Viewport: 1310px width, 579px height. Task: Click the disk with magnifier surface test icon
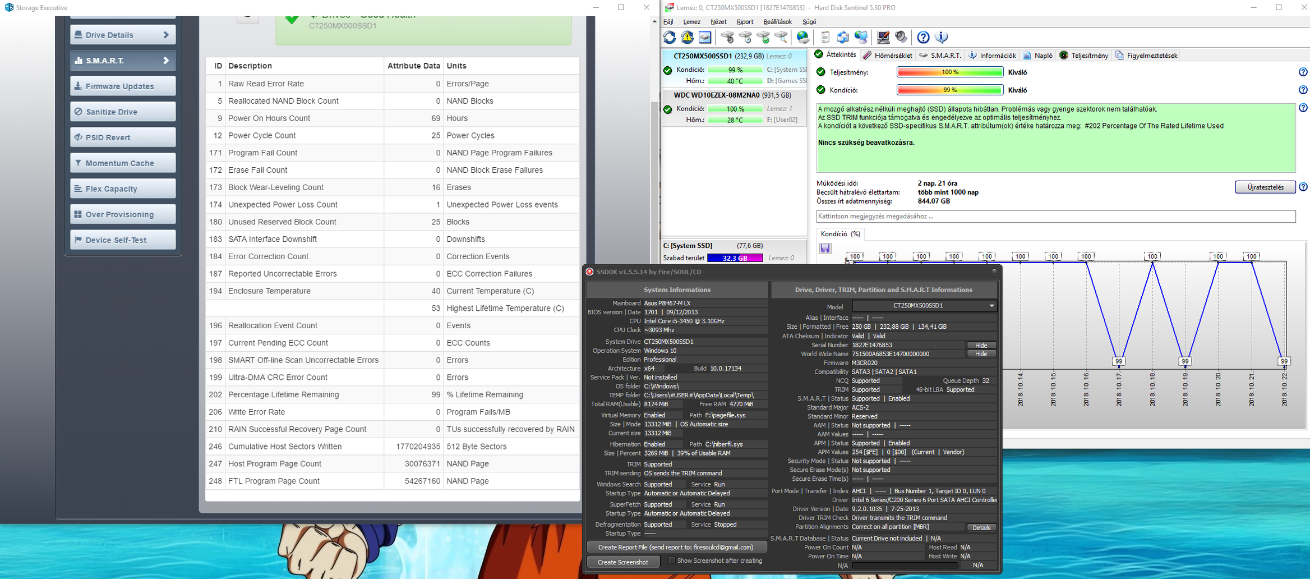point(781,38)
